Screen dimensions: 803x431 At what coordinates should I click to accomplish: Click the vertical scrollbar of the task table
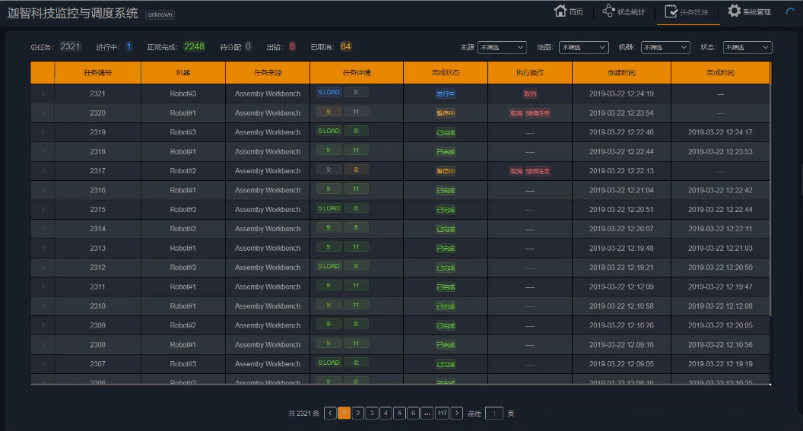click(771, 190)
